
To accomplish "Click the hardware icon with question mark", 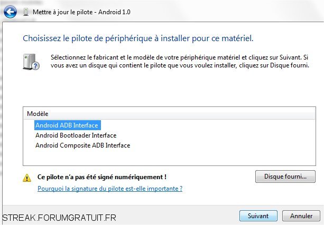I will (31, 62).
